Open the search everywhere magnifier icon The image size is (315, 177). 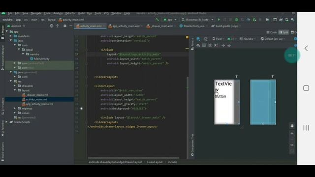pos(292,20)
